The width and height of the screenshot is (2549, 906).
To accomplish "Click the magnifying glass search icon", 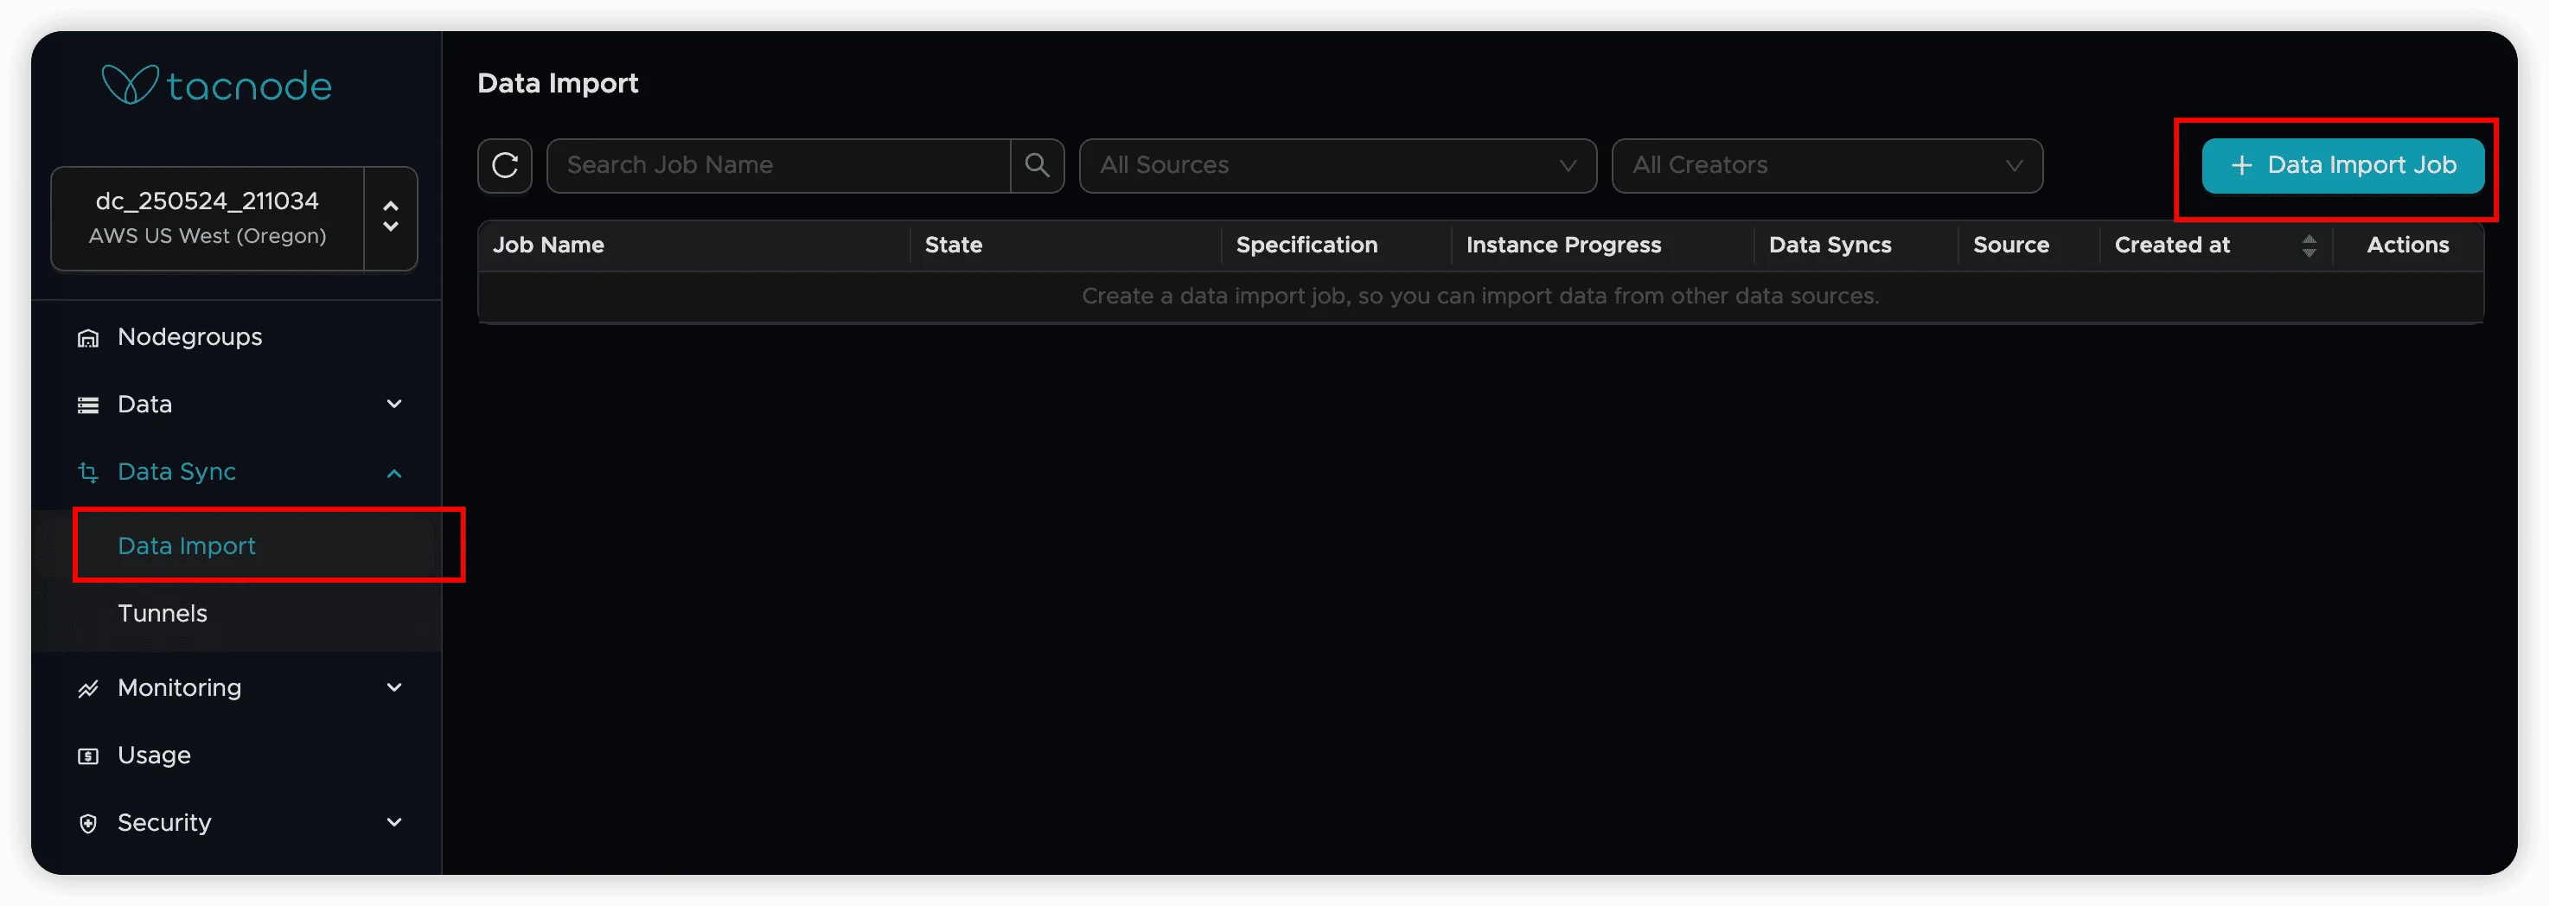I will tap(1036, 165).
